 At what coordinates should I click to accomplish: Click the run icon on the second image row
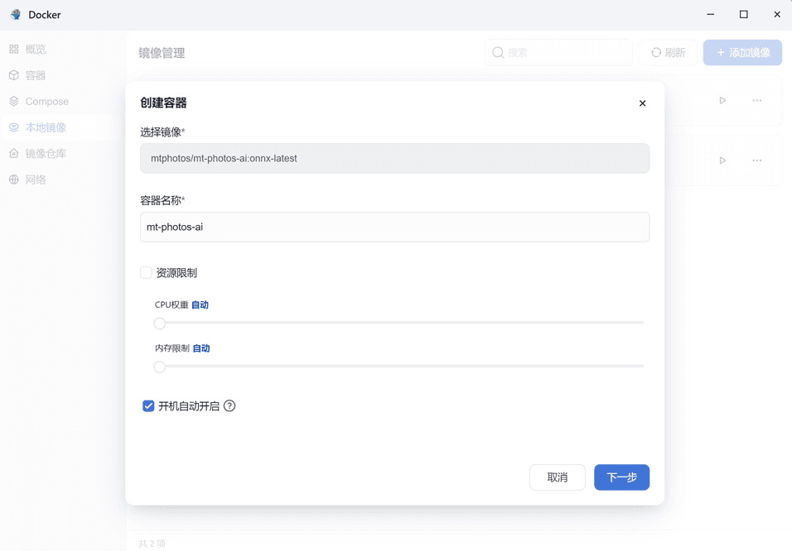722,161
